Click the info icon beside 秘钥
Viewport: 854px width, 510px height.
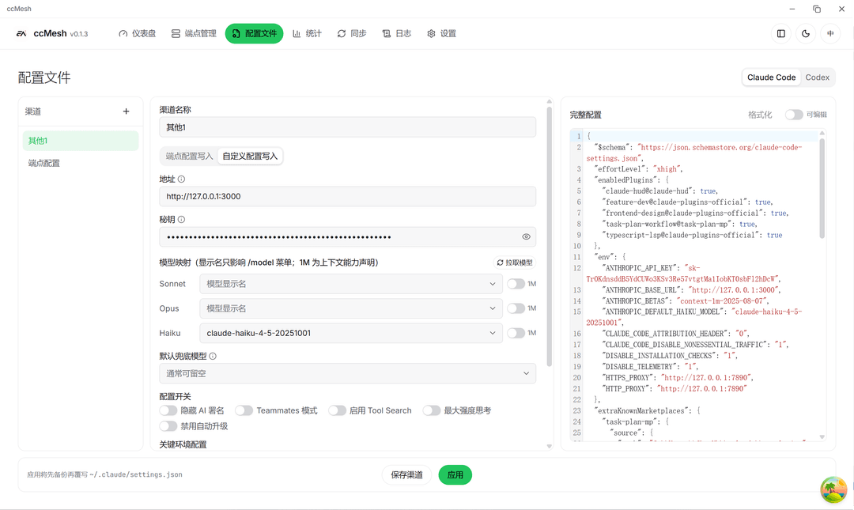[x=181, y=220]
